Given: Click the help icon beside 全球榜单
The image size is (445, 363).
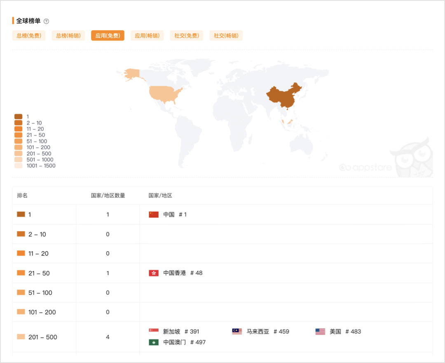Looking at the screenshot, I should pyautogui.click(x=46, y=21).
